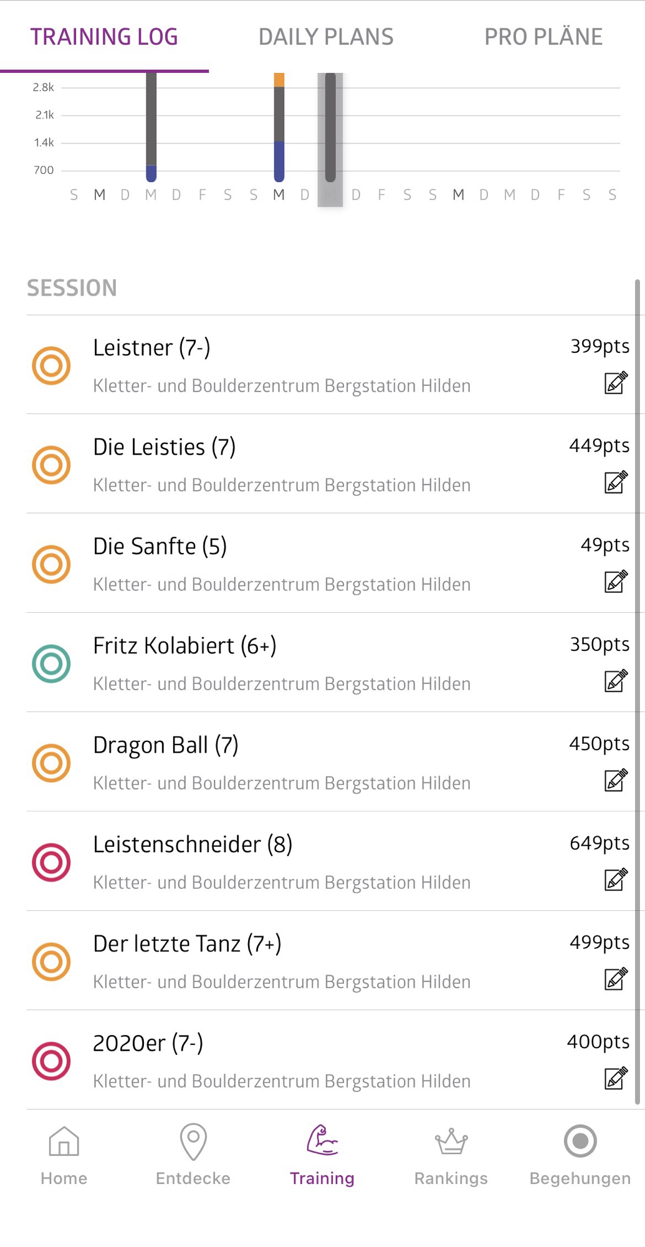Open the Der letzte Tanz (7+) entry
Viewport: 645px width, 1247px height.
point(280,961)
